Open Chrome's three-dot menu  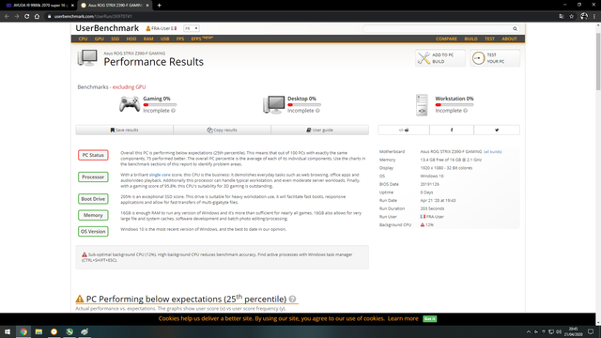[x=594, y=16]
